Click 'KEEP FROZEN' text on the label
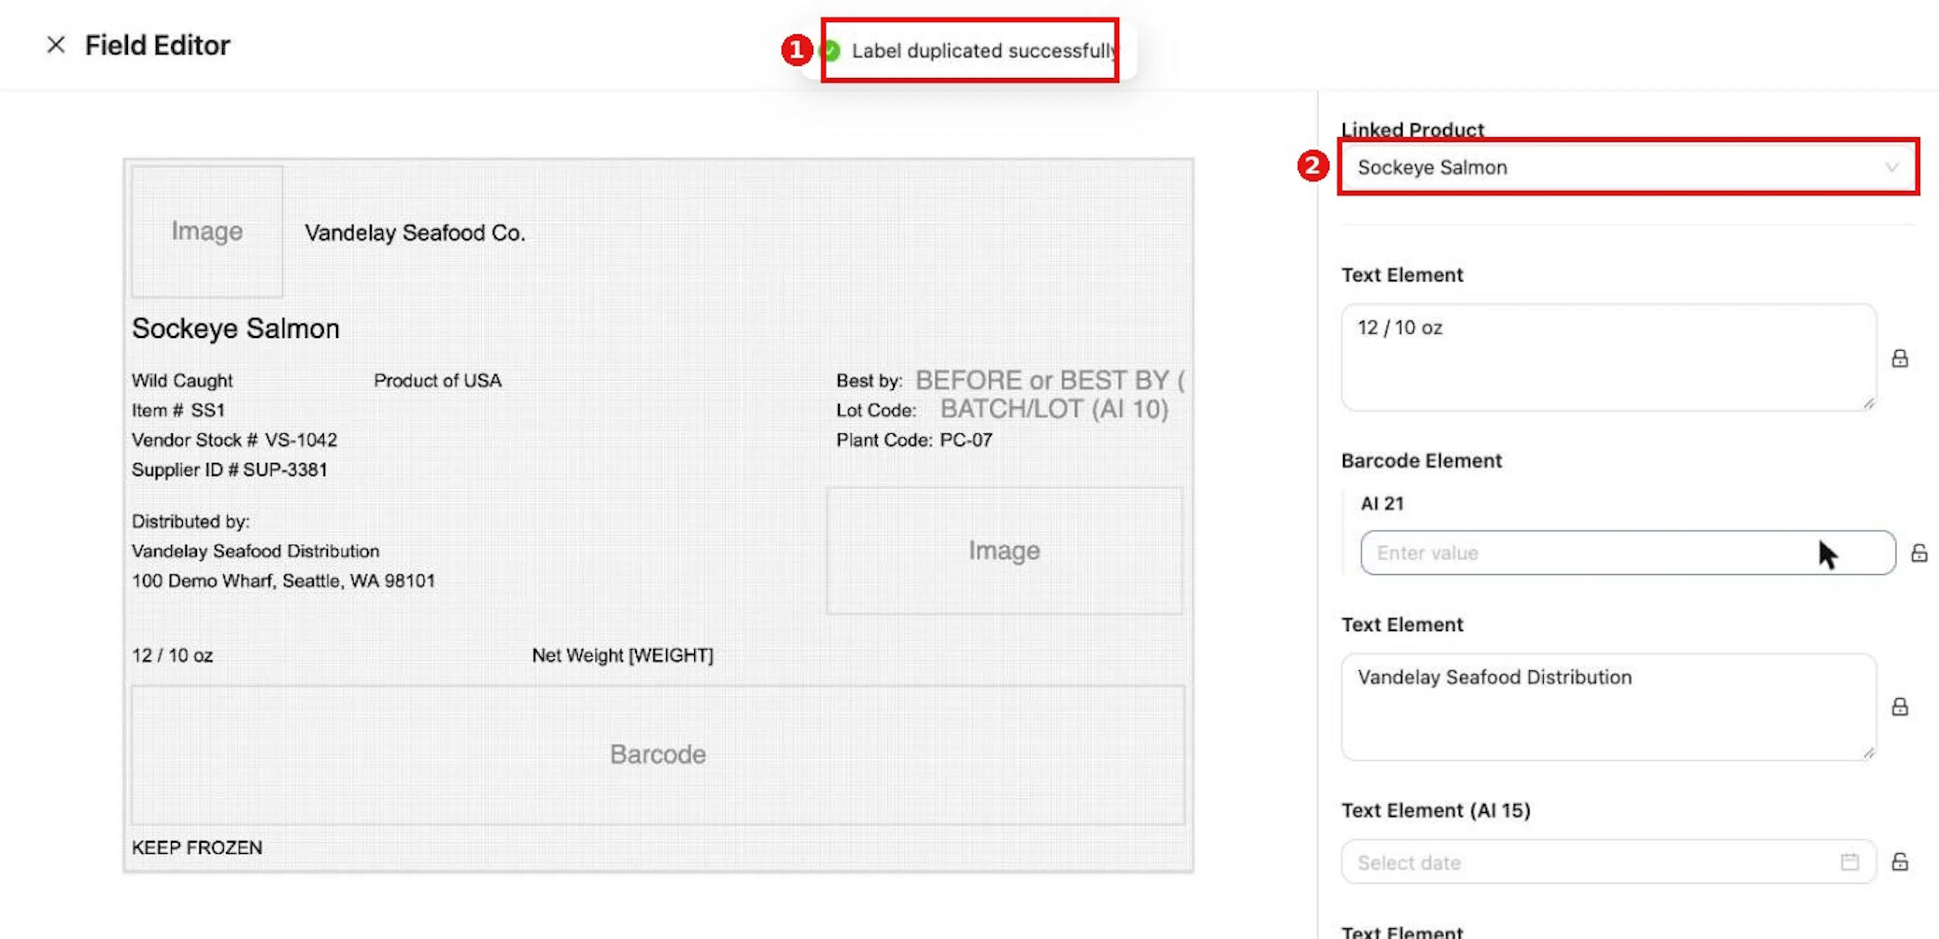The image size is (1939, 939). 197,848
